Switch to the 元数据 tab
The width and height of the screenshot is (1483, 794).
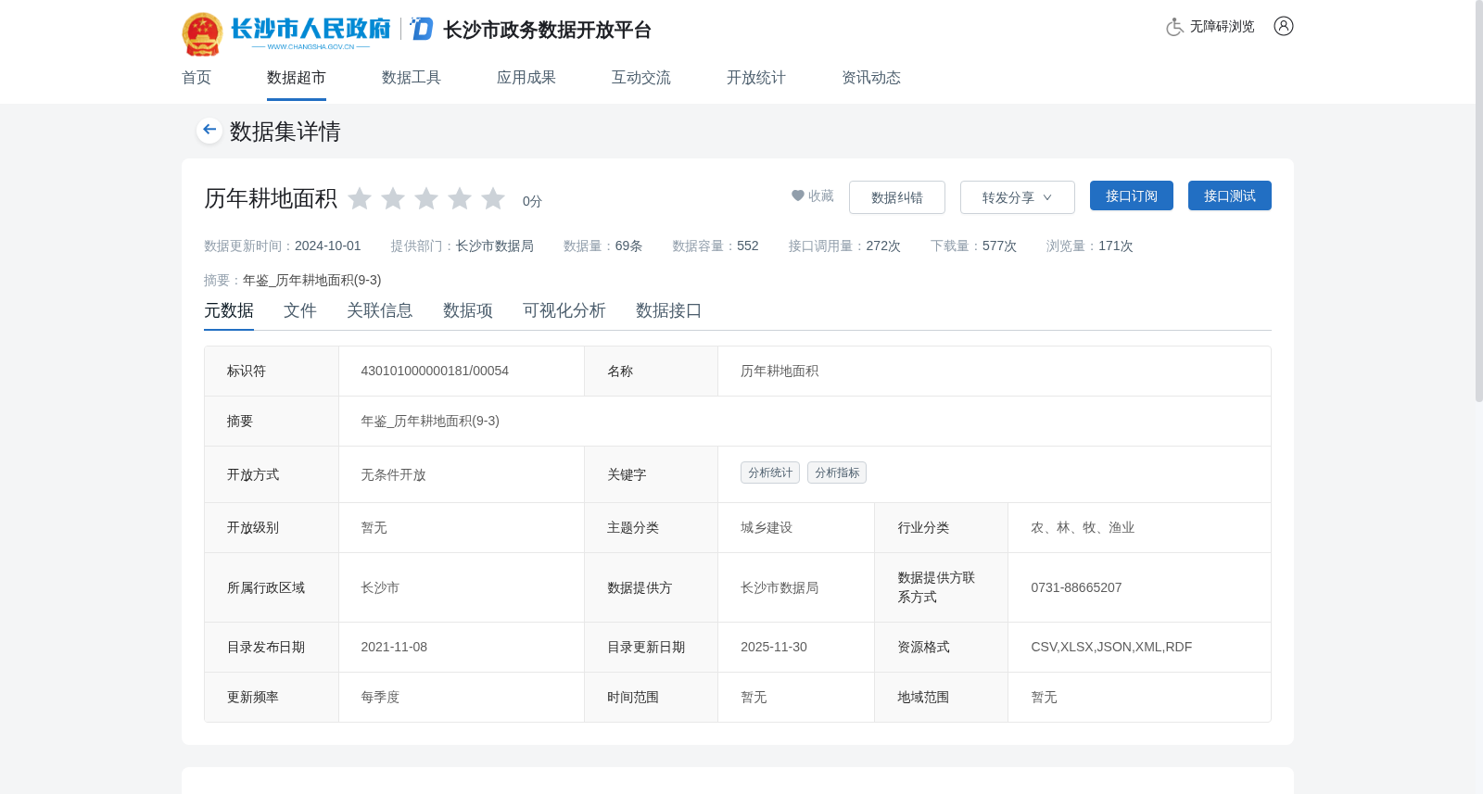(x=229, y=311)
